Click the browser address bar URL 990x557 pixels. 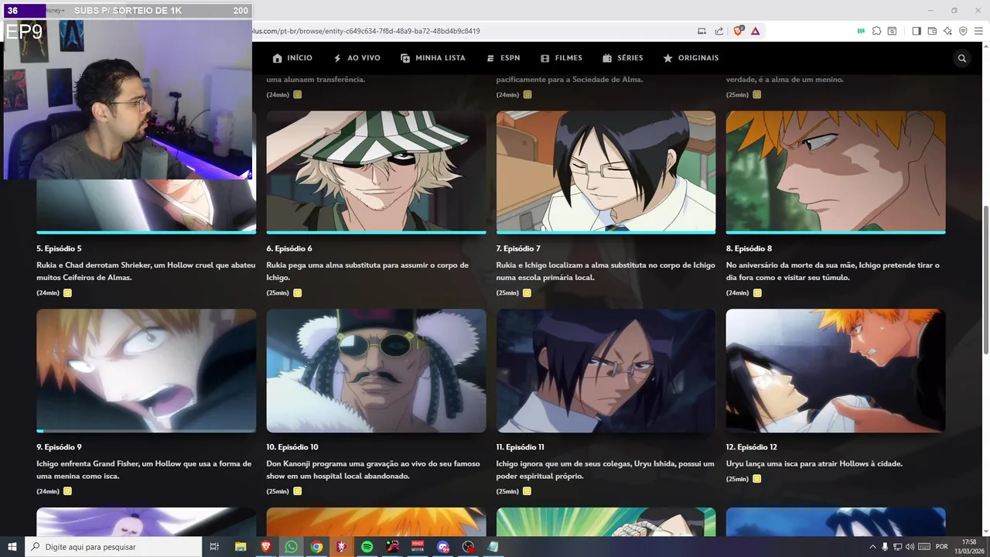(x=366, y=31)
